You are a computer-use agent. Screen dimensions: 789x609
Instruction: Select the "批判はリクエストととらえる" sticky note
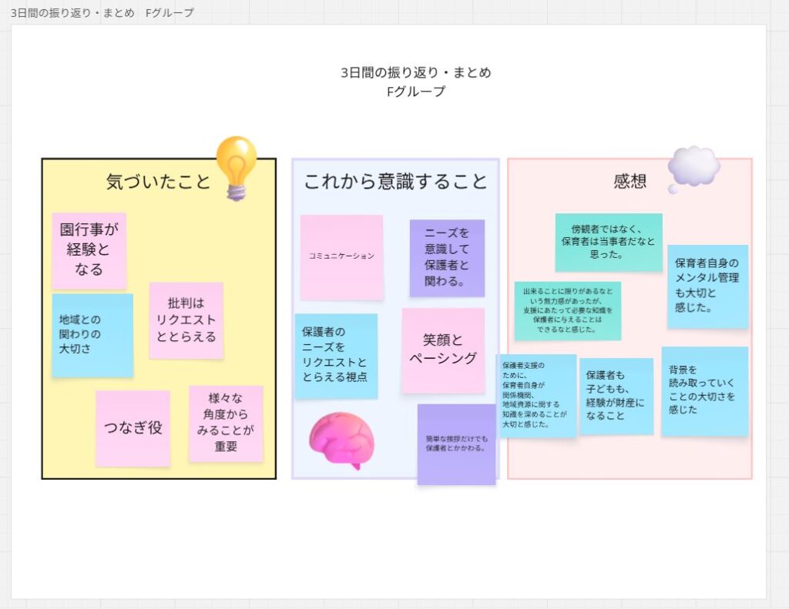[x=186, y=320]
